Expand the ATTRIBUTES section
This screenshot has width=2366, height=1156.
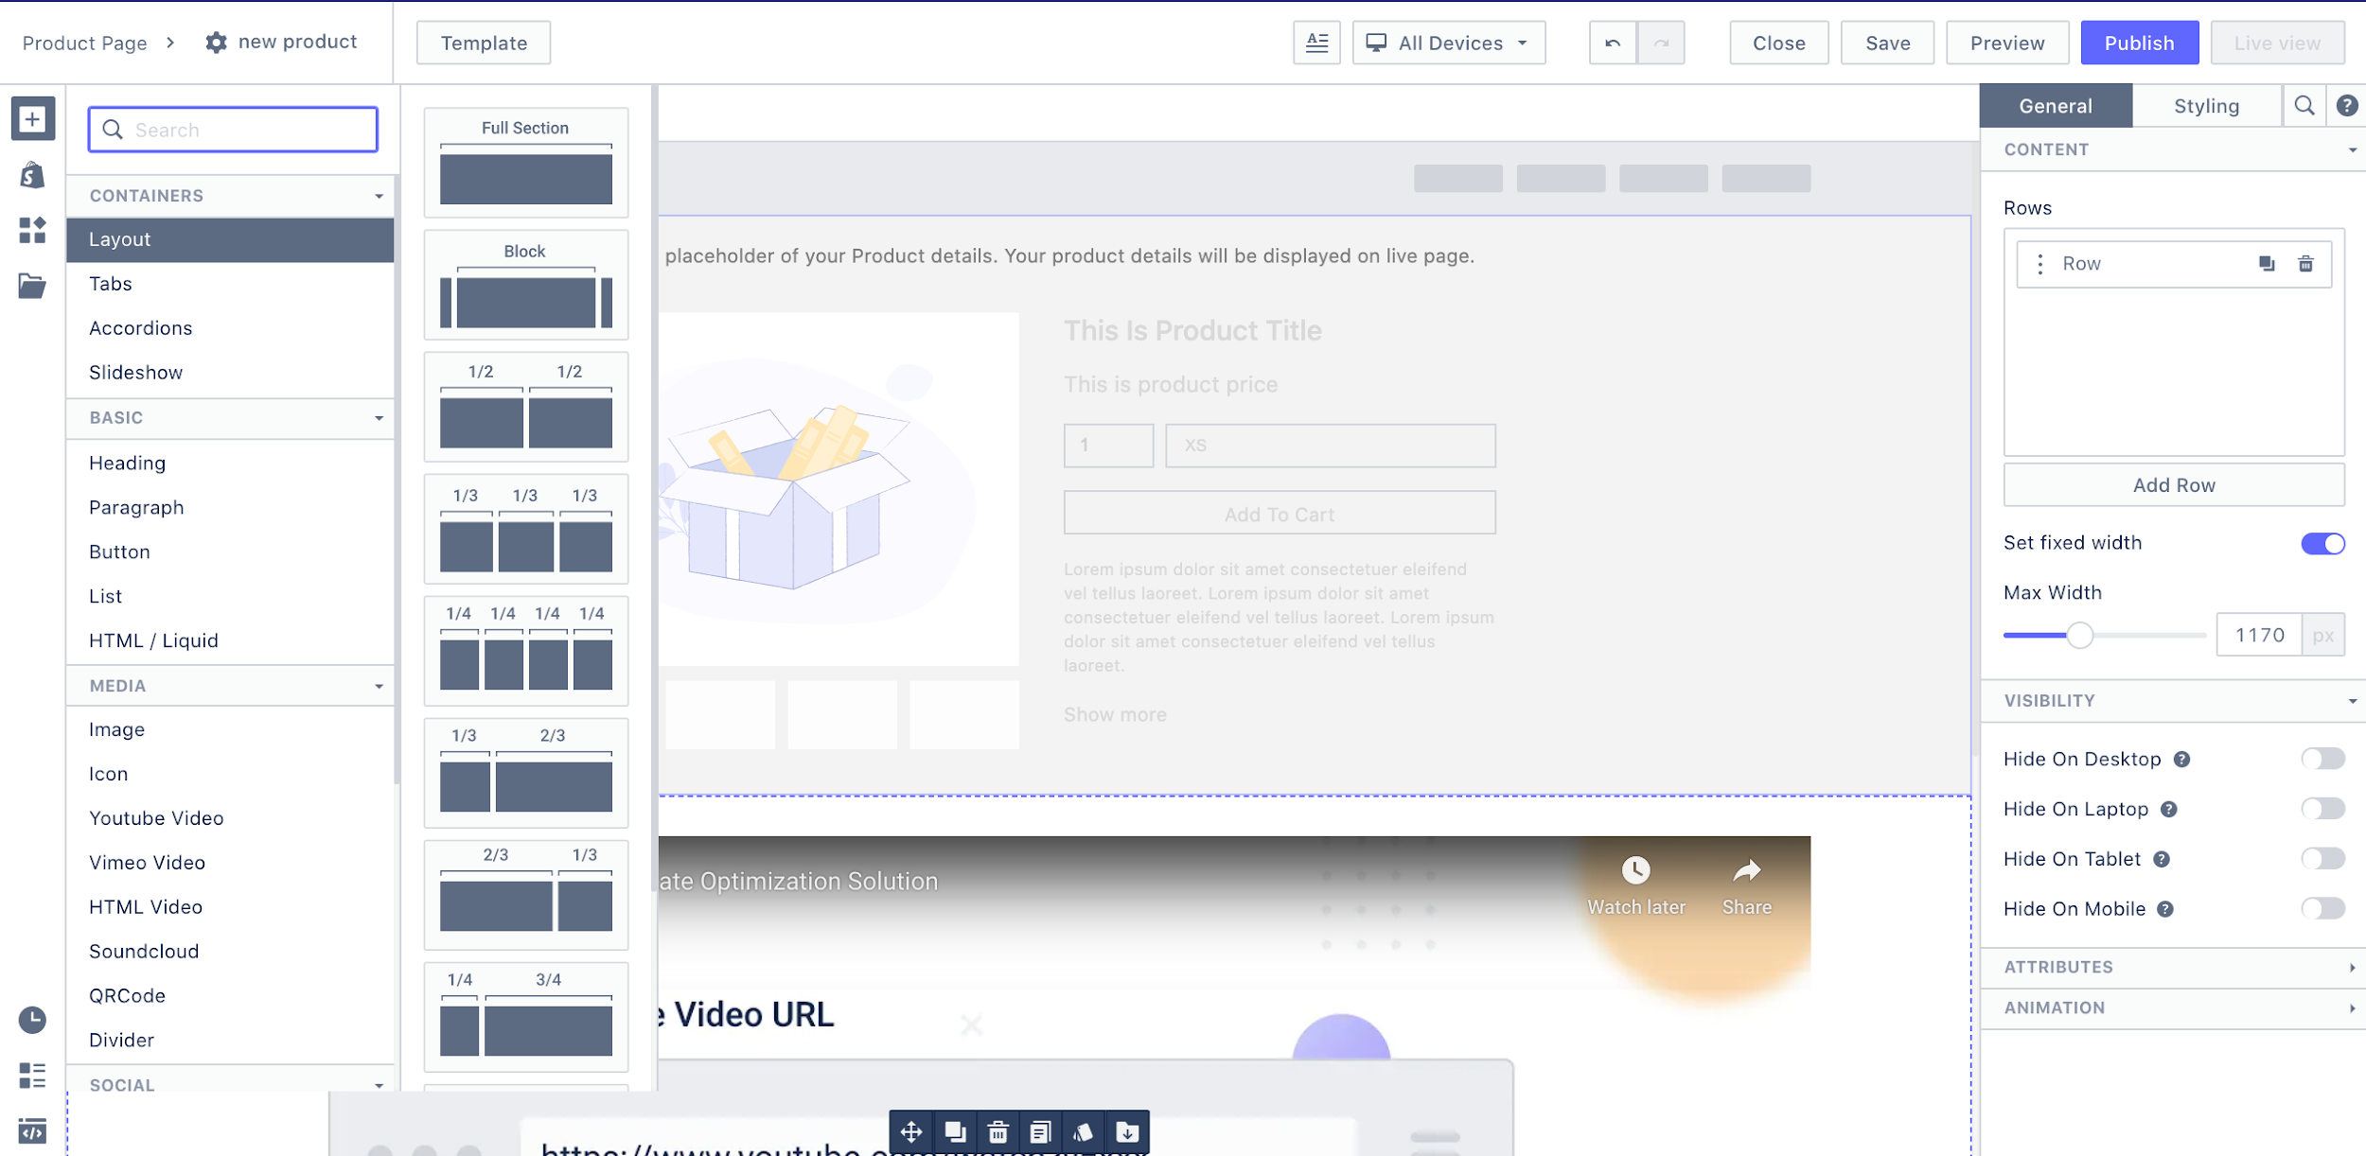coord(2173,968)
